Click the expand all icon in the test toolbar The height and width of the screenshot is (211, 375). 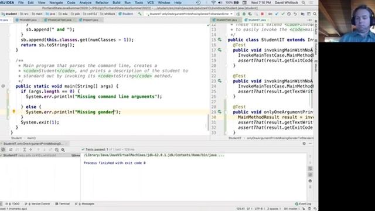25,149
